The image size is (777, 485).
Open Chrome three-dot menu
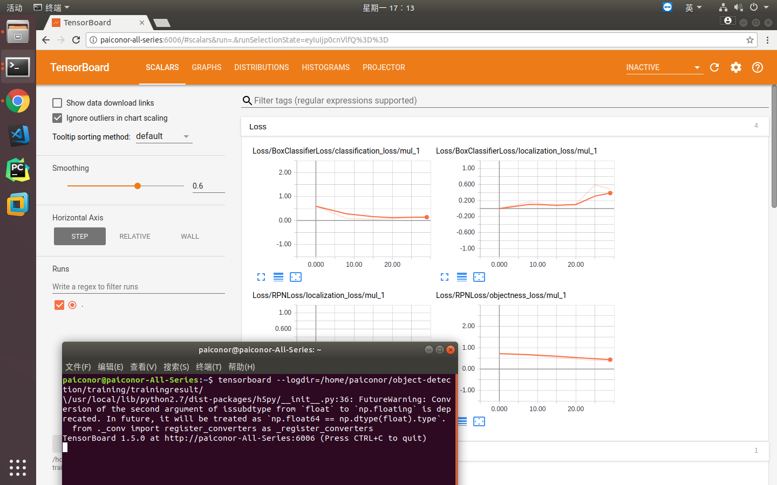tap(767, 40)
